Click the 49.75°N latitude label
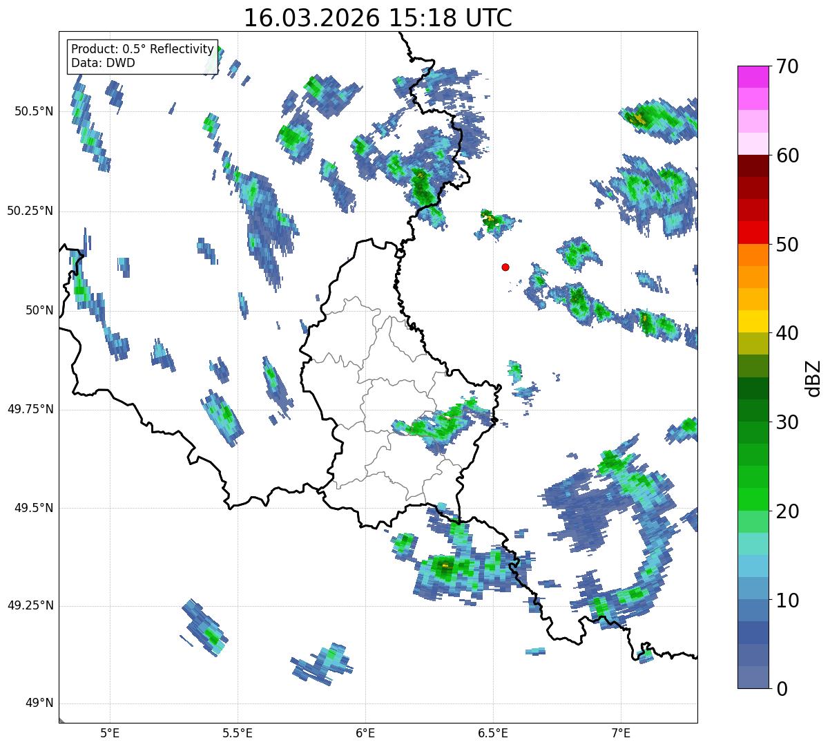This screenshot has height=747, width=830. tap(30, 409)
